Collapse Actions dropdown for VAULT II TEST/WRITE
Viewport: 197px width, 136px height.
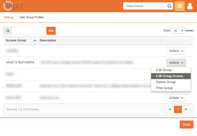pyautogui.click(x=176, y=63)
